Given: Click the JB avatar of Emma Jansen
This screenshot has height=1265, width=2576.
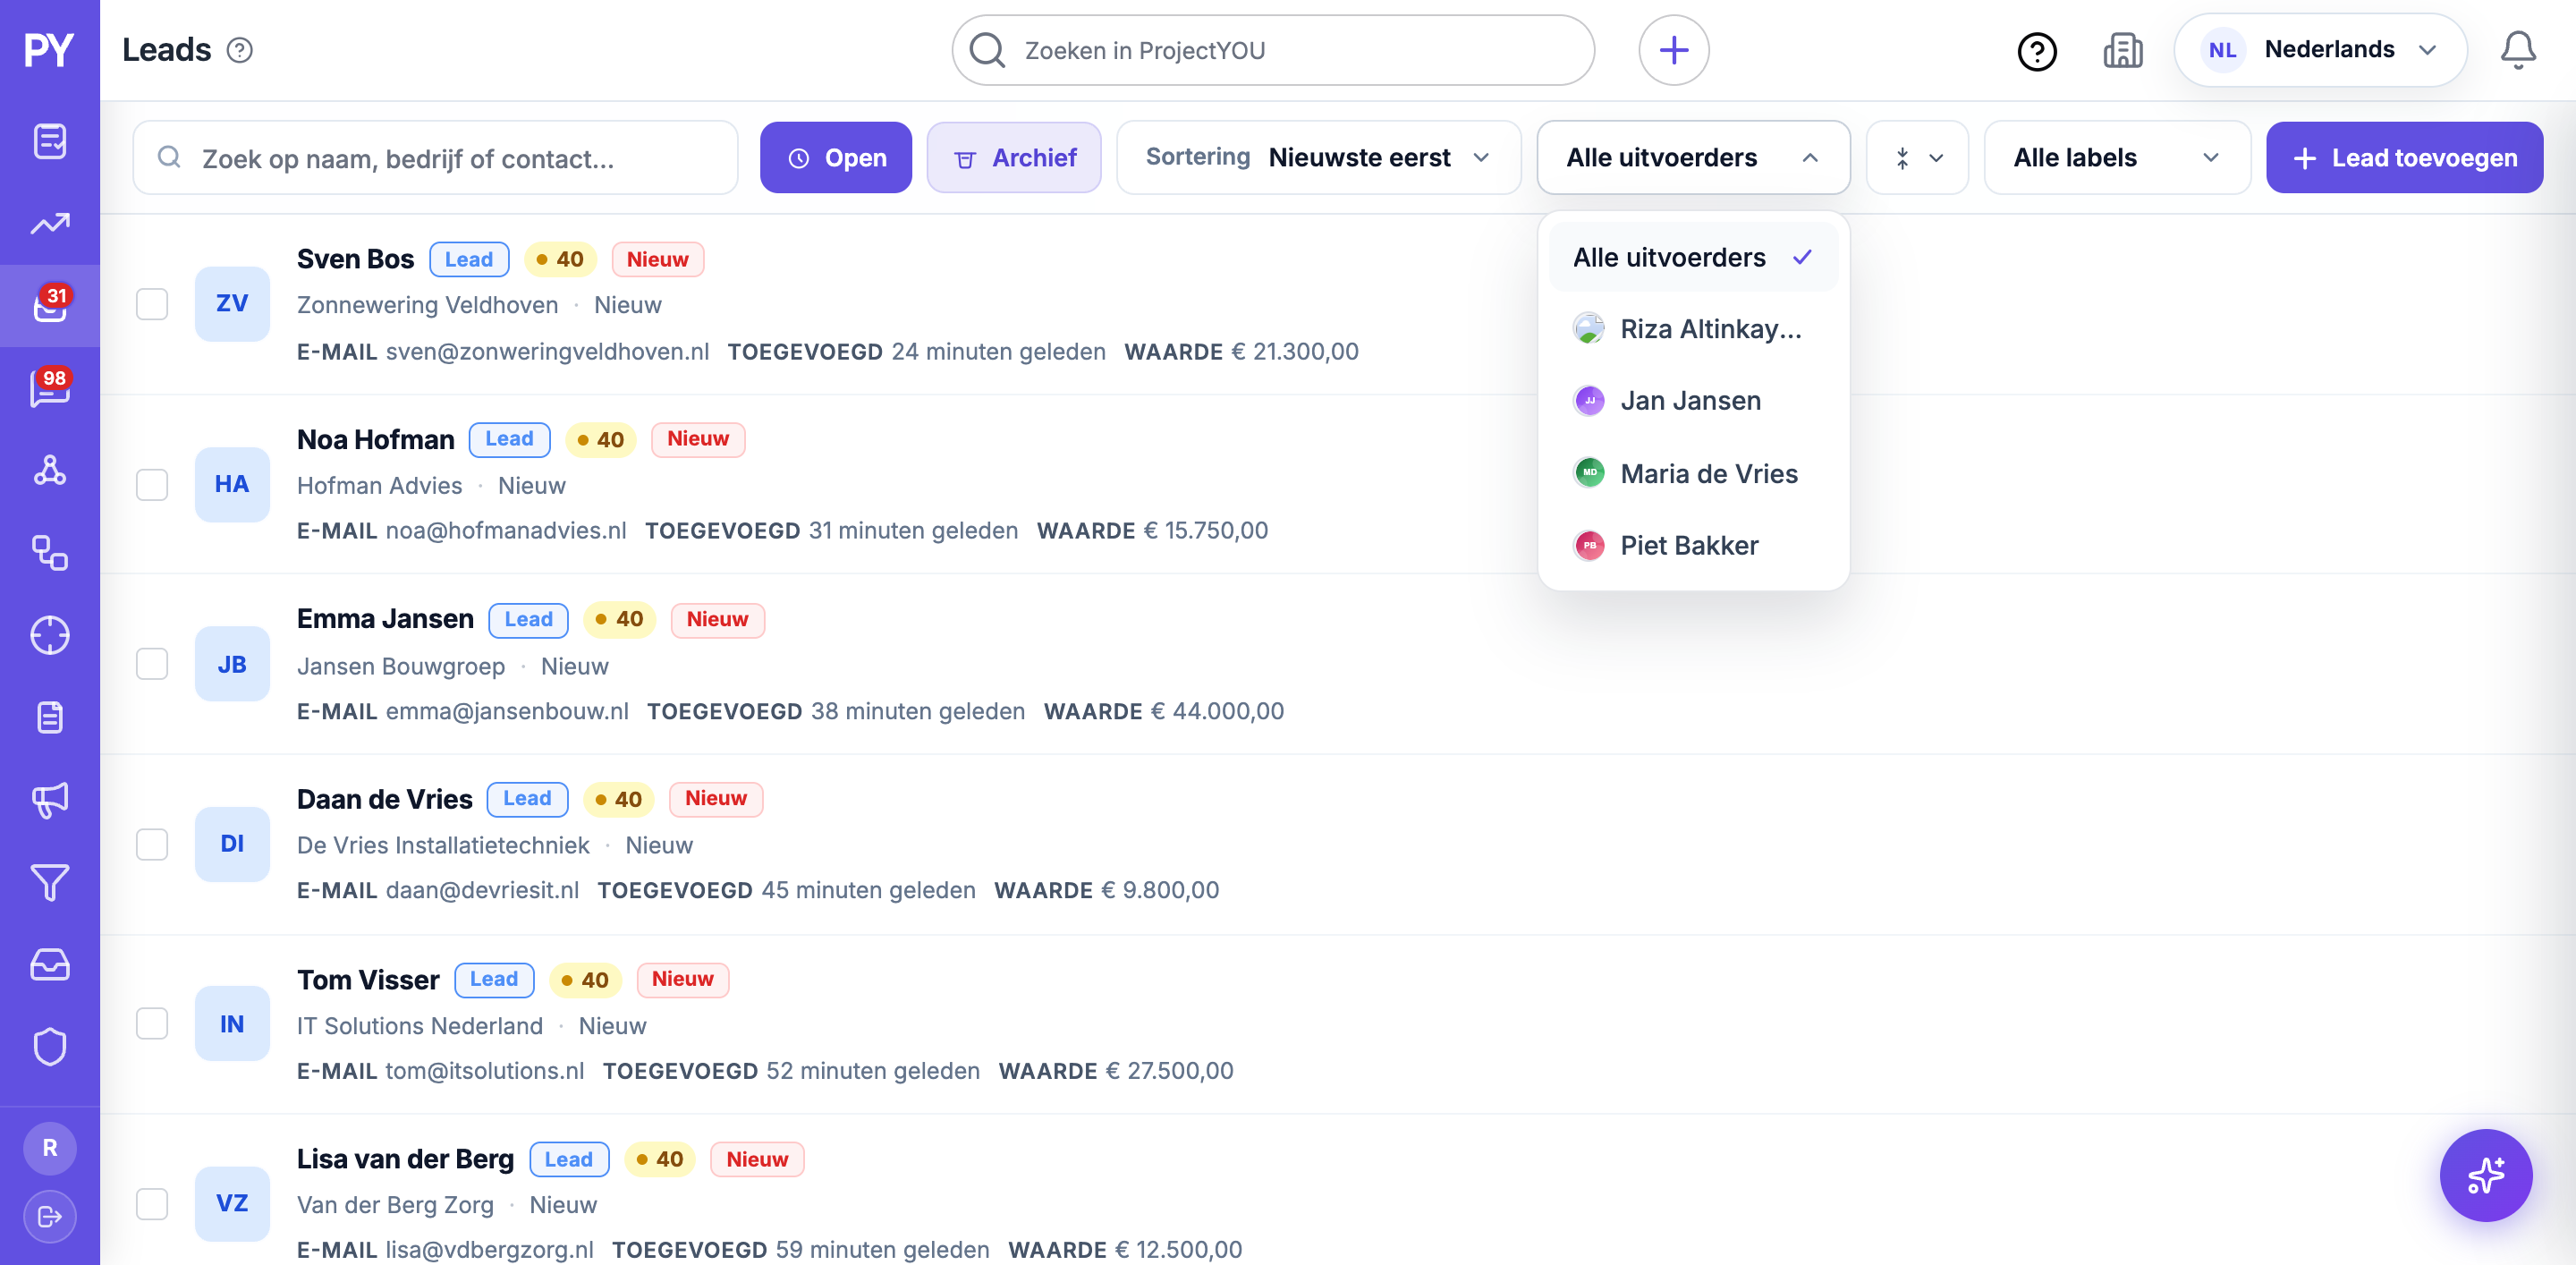Looking at the screenshot, I should coord(232,664).
